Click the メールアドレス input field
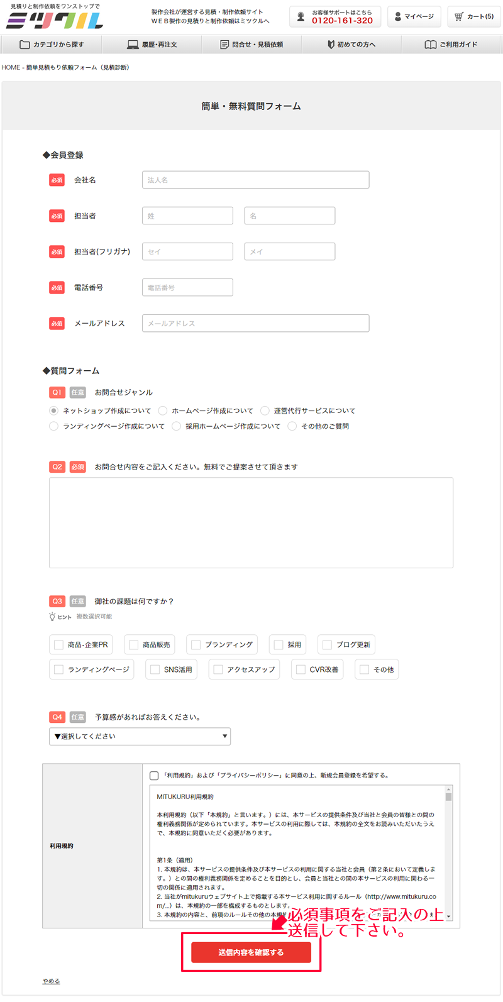 (255, 323)
